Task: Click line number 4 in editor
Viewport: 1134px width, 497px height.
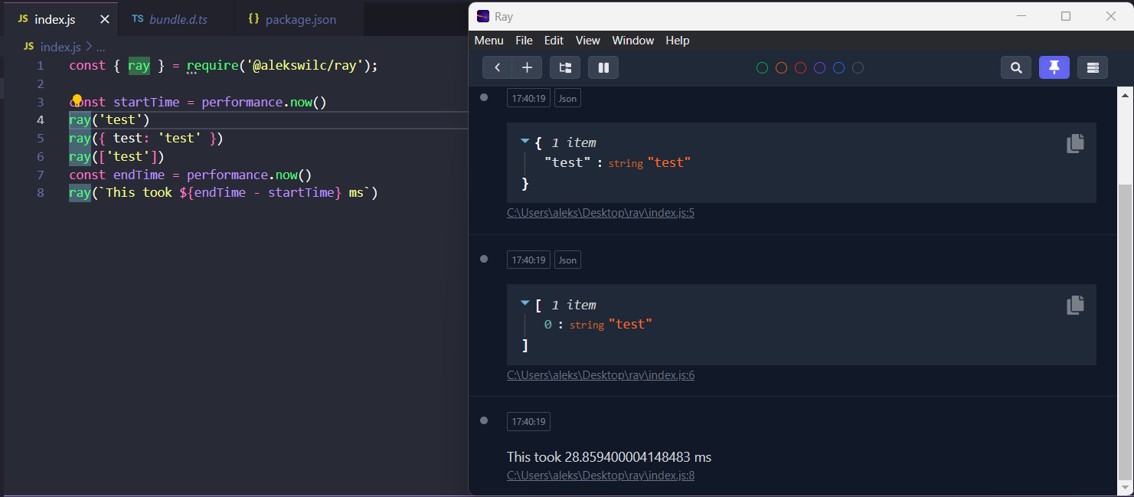Action: [41, 120]
